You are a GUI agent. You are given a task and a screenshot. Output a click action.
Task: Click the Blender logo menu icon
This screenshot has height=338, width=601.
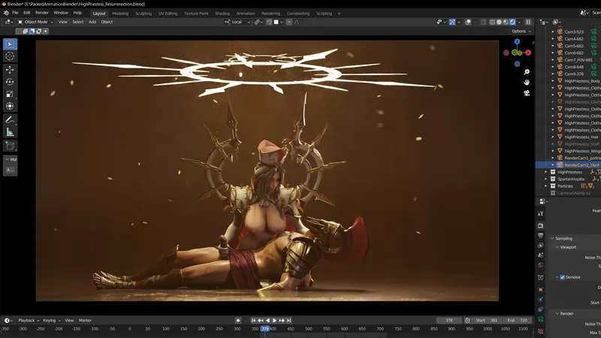pyautogui.click(x=6, y=13)
